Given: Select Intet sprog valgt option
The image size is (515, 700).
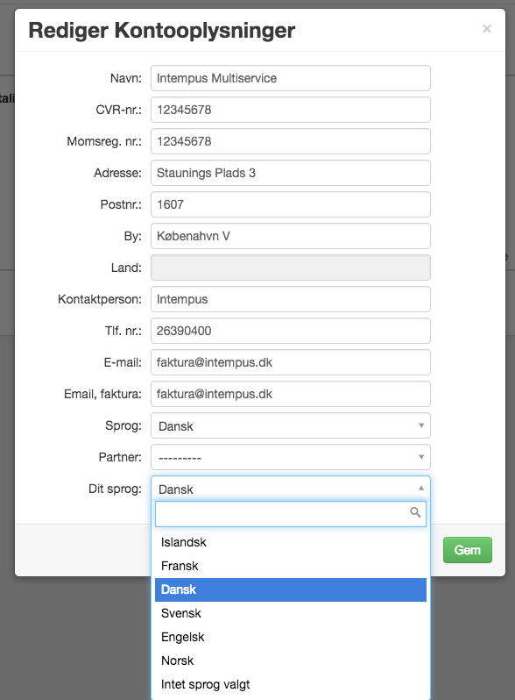Looking at the screenshot, I should click(x=291, y=684).
